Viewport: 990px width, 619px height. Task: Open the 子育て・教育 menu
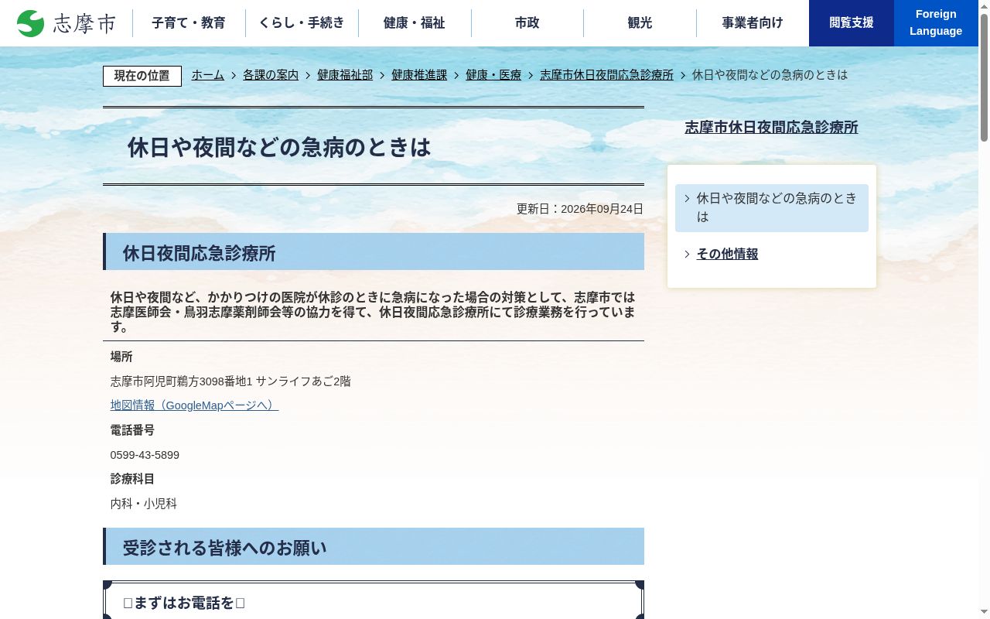tap(189, 23)
